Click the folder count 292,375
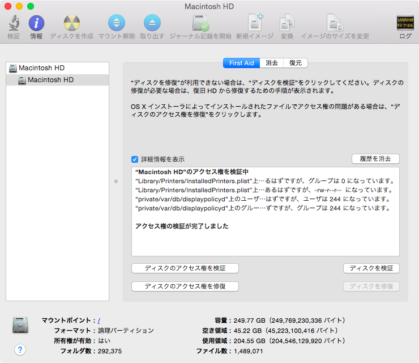419x363 pixels. 109,351
